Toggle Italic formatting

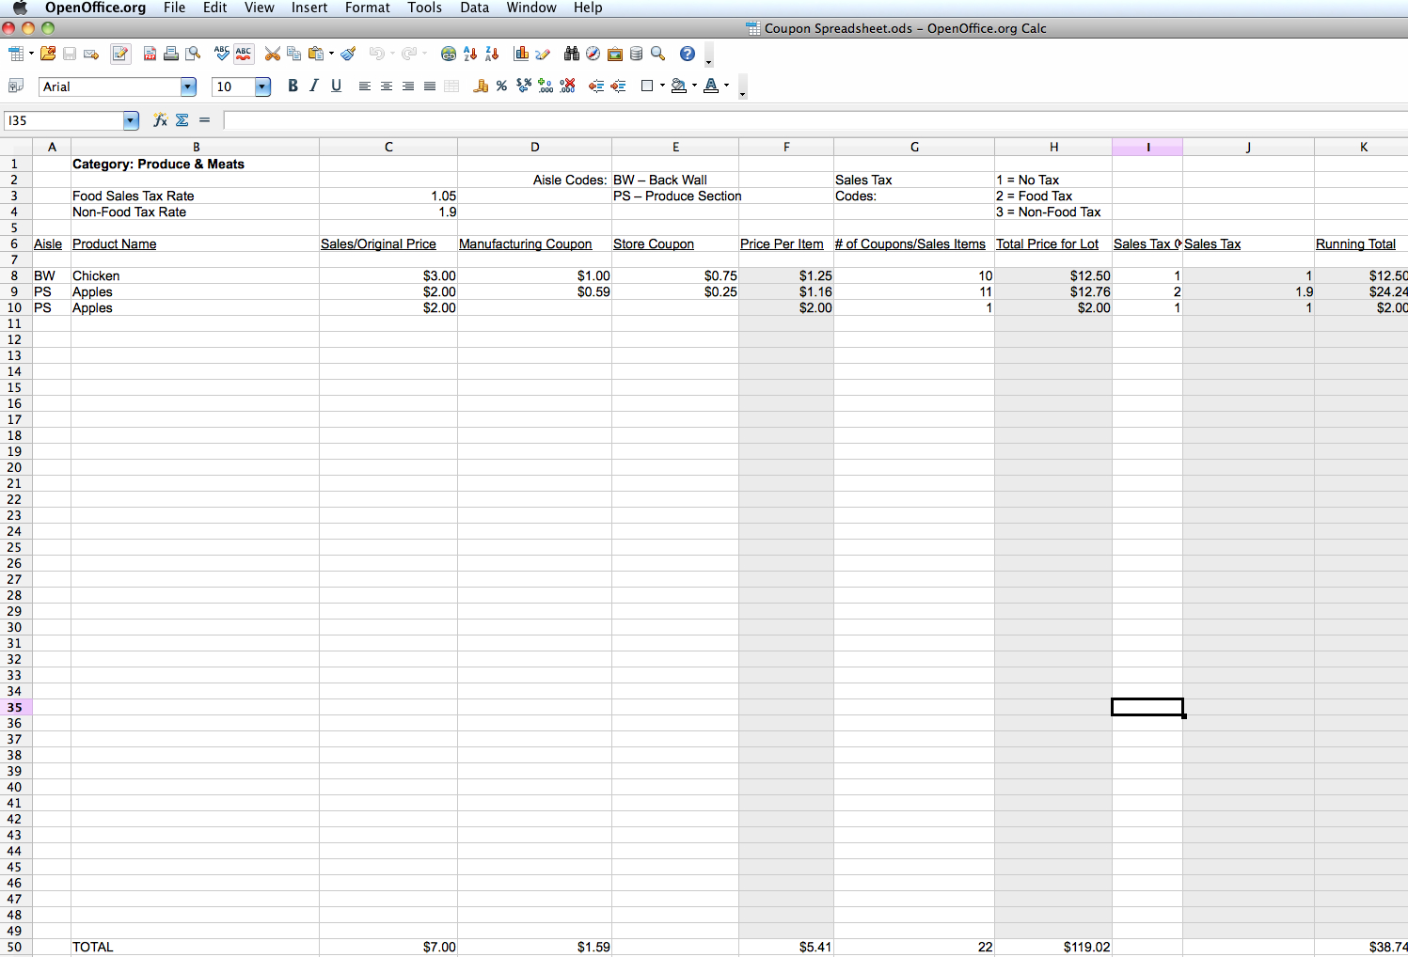click(x=314, y=86)
